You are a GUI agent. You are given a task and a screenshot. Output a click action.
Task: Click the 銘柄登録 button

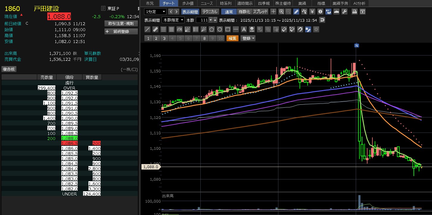click(x=121, y=31)
